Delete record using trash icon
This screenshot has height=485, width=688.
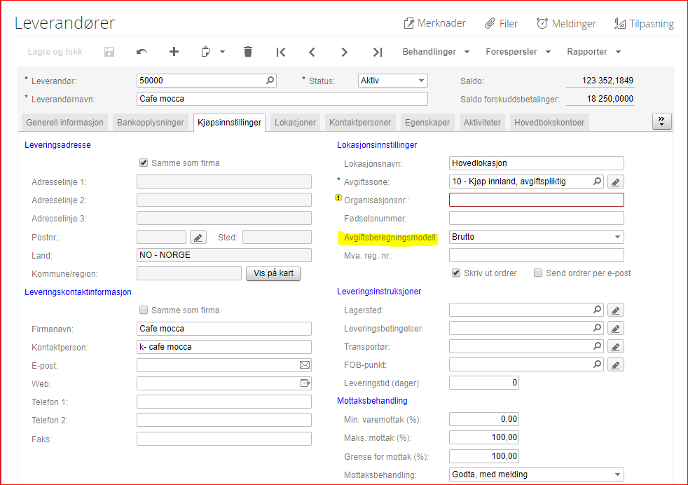pos(247,52)
